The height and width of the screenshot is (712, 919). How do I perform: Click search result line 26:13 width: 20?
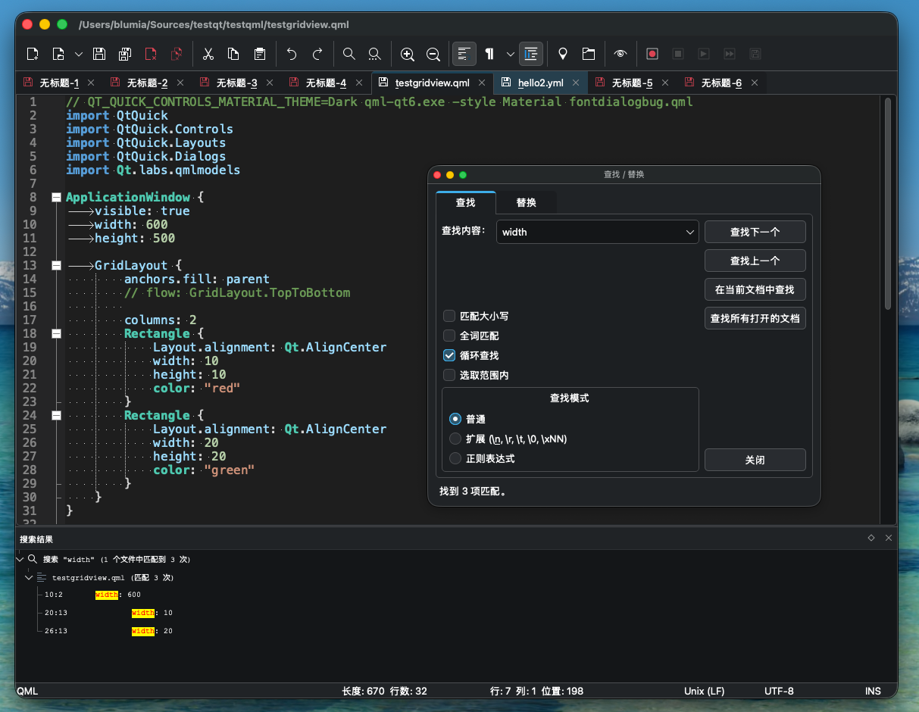tap(108, 631)
